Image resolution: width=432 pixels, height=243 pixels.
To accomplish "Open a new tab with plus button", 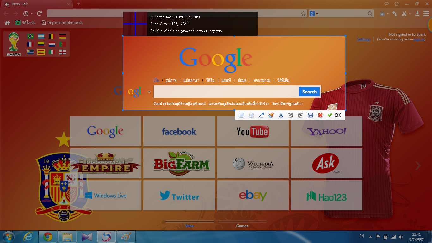I will pos(78,4).
